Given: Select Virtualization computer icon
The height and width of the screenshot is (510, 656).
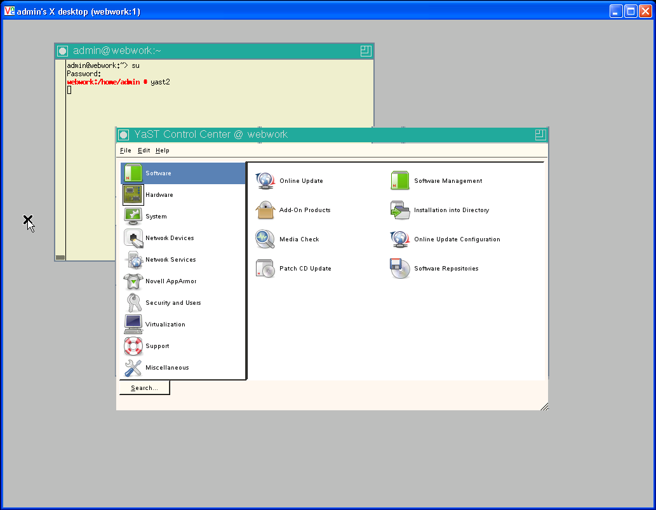Looking at the screenshot, I should tap(133, 325).
